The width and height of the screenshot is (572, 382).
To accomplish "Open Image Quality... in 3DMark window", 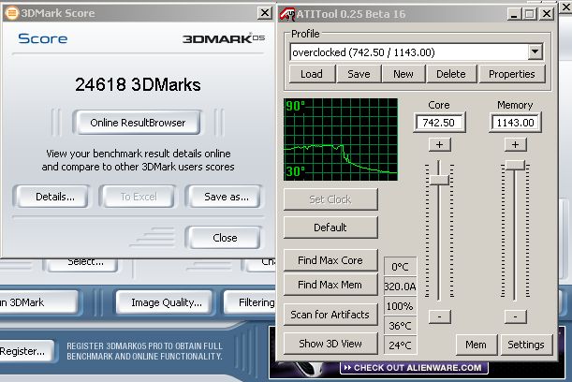I will [x=165, y=302].
